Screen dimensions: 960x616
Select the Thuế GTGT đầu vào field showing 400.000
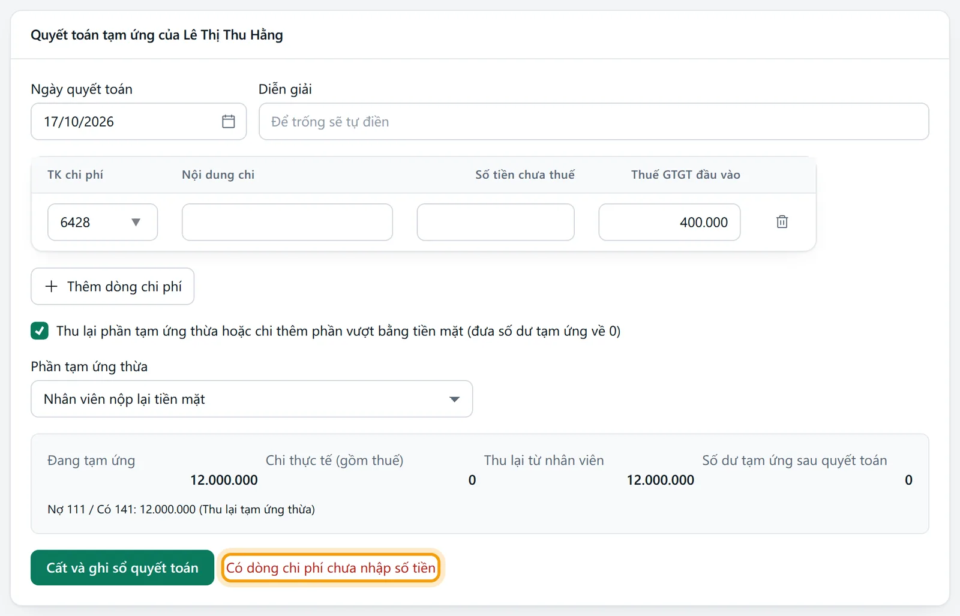click(x=669, y=222)
